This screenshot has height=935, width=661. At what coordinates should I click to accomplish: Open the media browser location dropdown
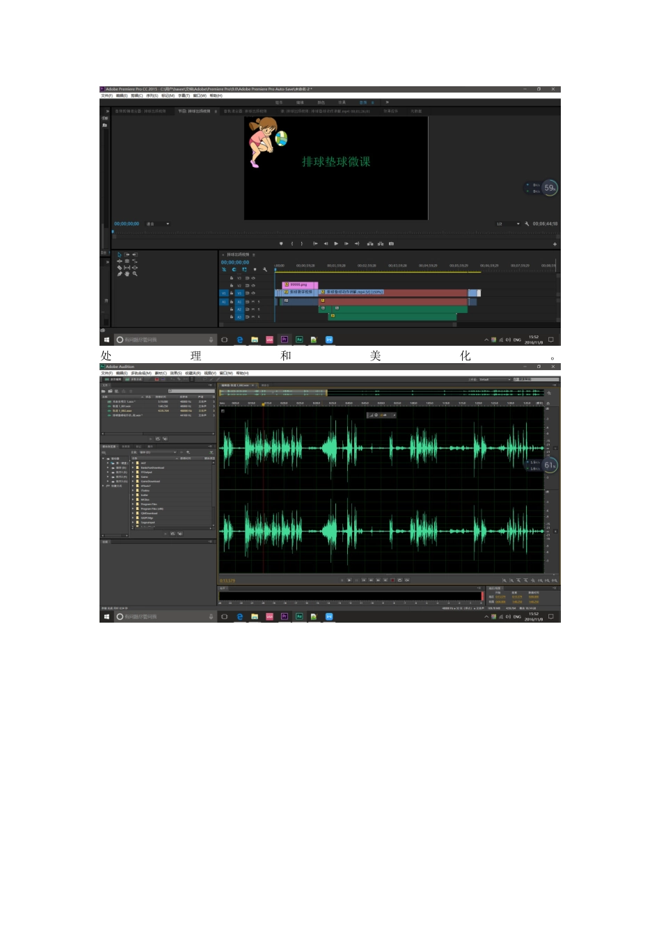point(158,452)
